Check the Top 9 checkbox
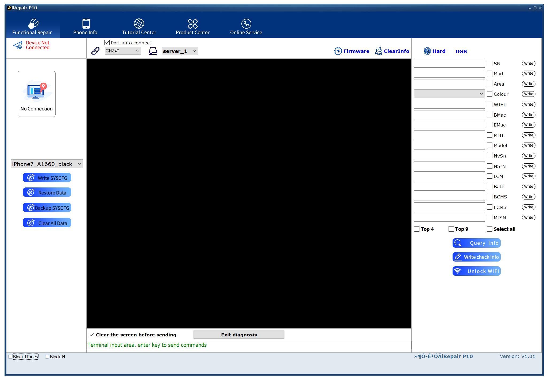This screenshot has width=548, height=380. [x=451, y=229]
